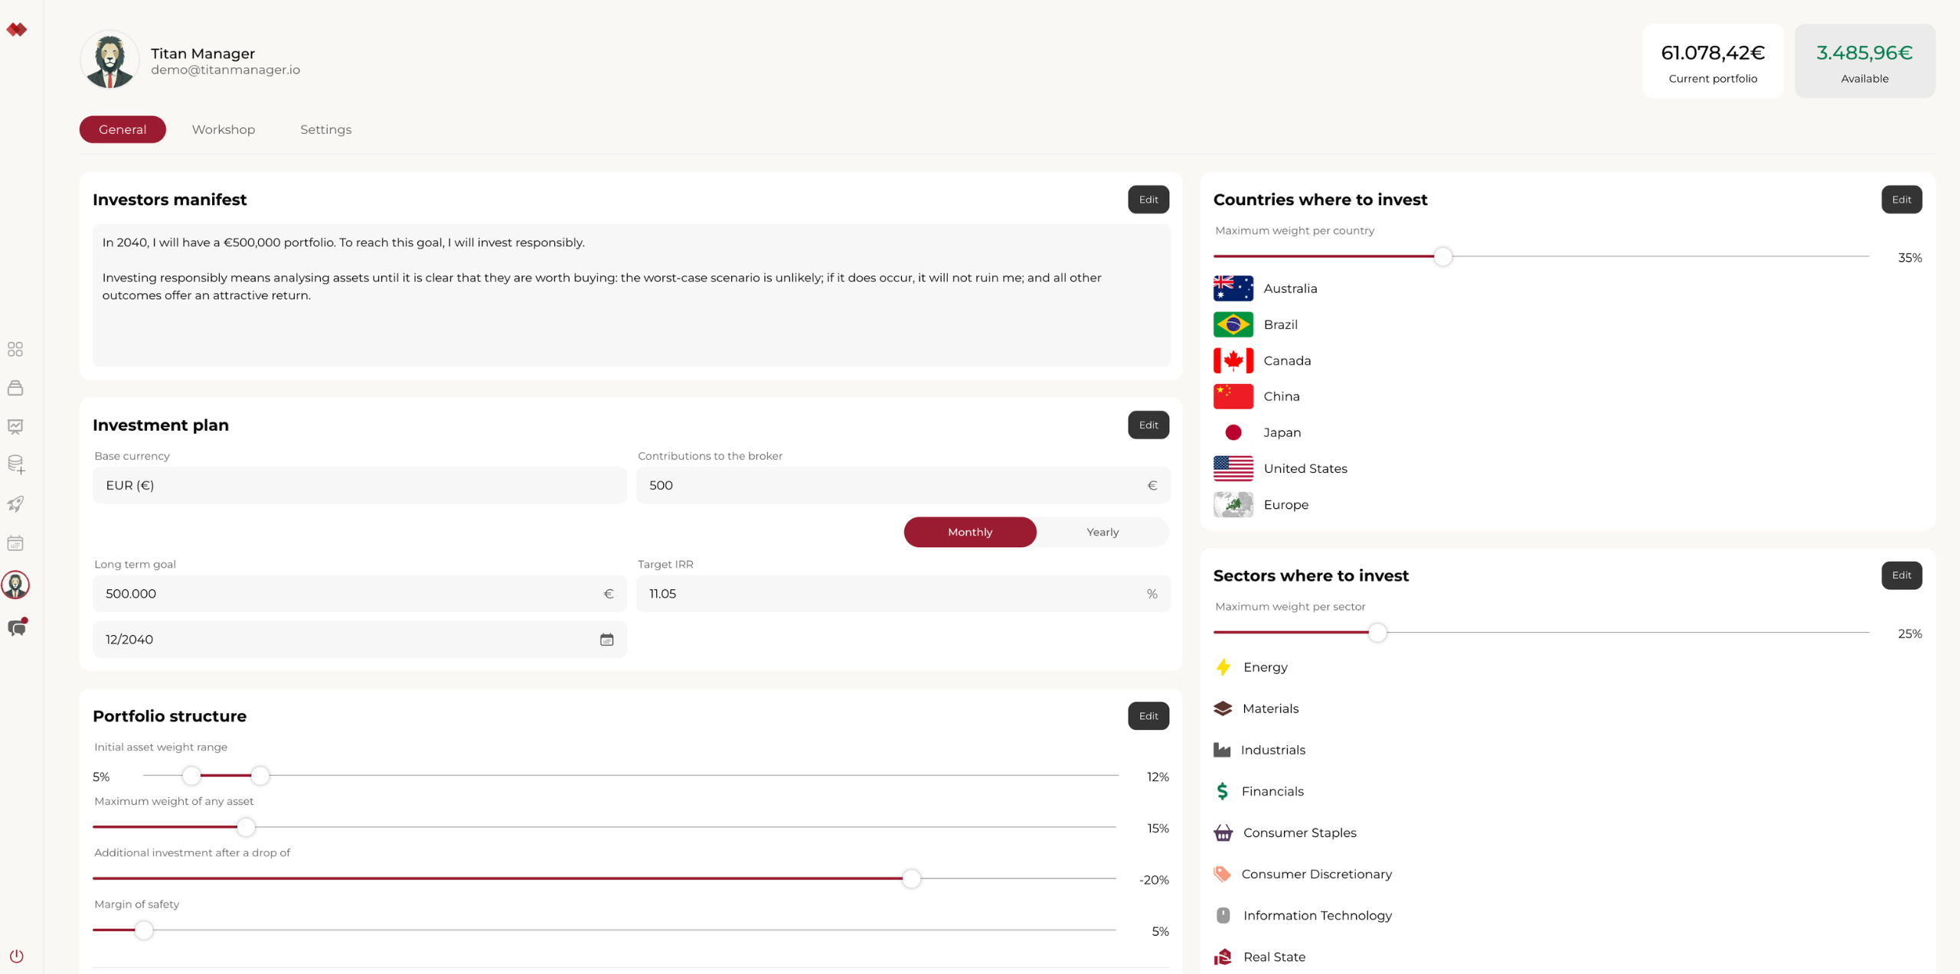The height and width of the screenshot is (974, 1960).
Task: Edit the Investors manifest section
Action: tap(1148, 200)
